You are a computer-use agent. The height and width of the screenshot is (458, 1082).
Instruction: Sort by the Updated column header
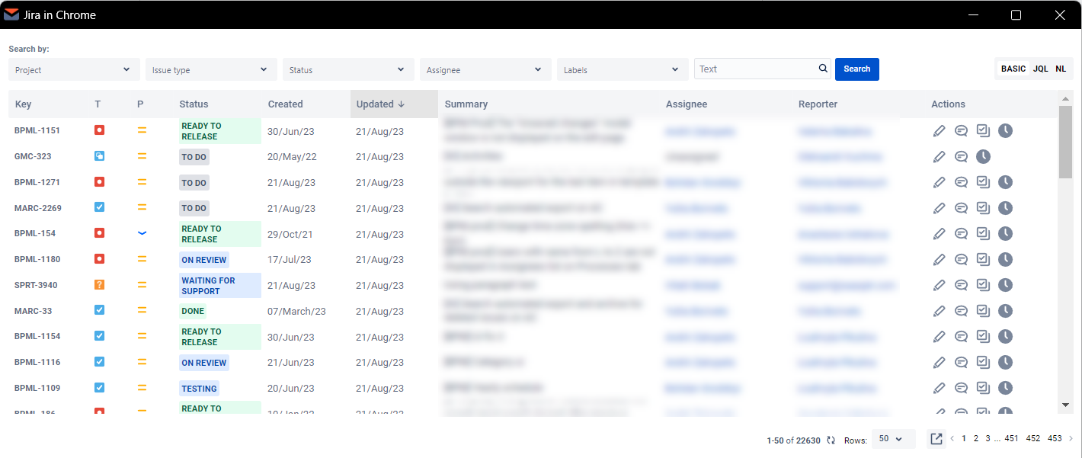[x=394, y=104]
